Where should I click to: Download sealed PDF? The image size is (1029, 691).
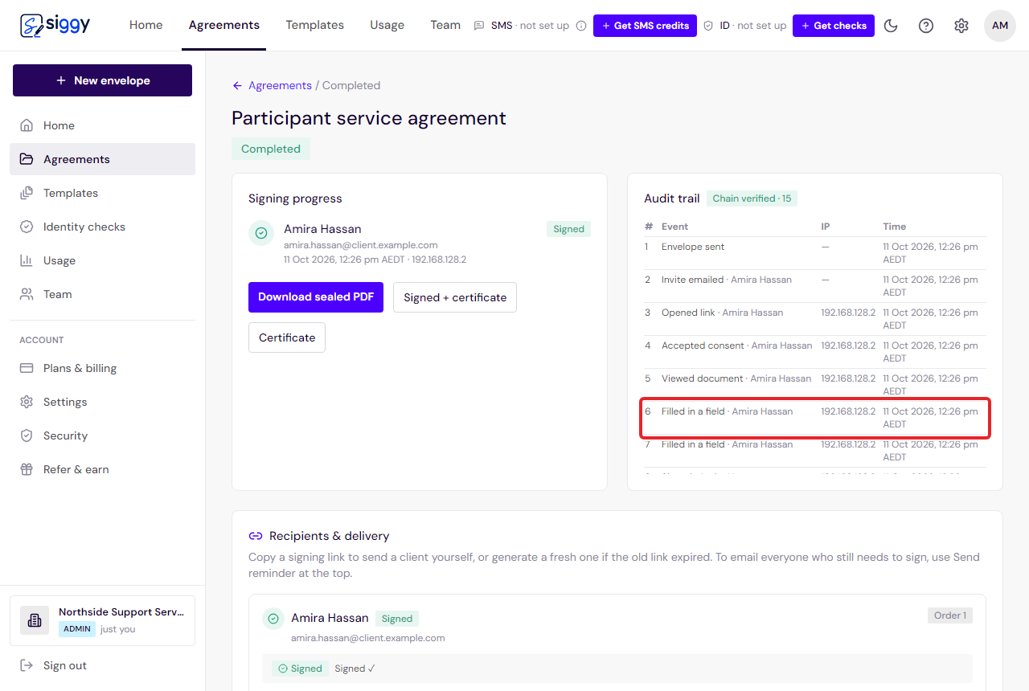pyautogui.click(x=316, y=297)
